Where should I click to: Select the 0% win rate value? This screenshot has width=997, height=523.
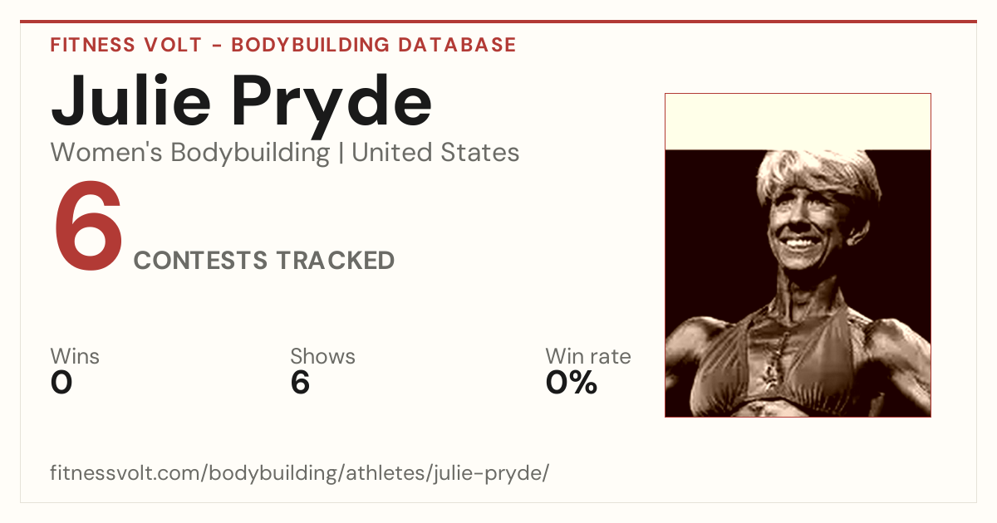coord(572,383)
